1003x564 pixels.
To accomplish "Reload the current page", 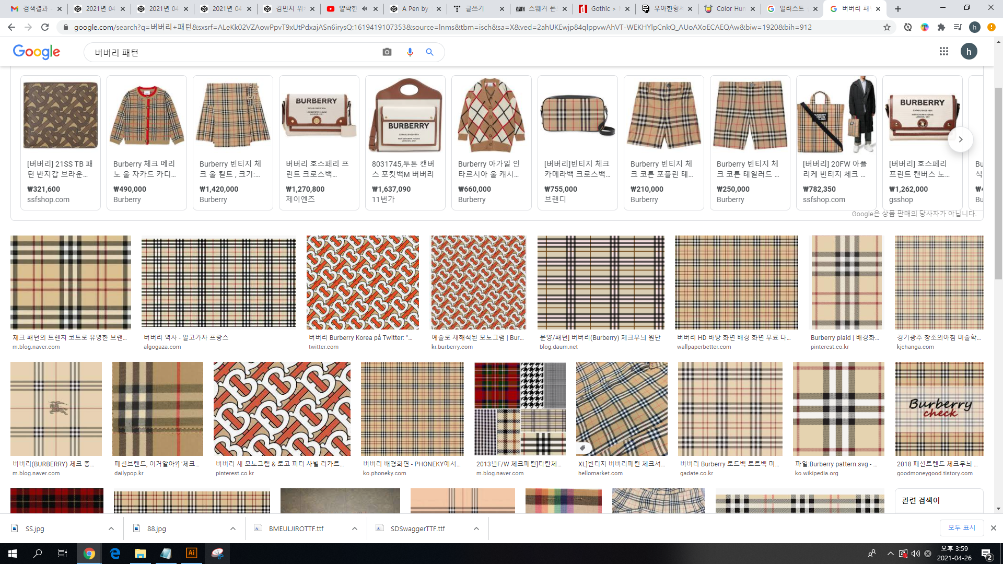I will [x=45, y=27].
